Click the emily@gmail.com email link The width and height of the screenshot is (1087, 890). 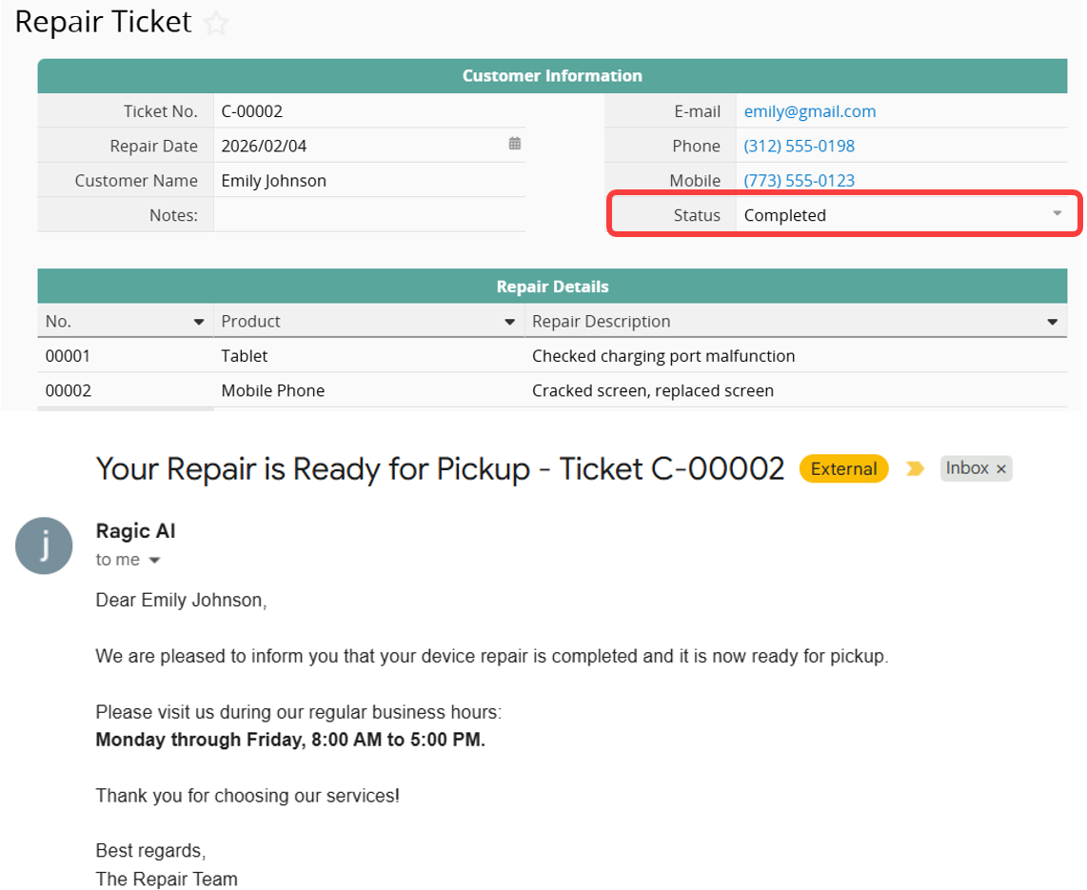click(809, 111)
